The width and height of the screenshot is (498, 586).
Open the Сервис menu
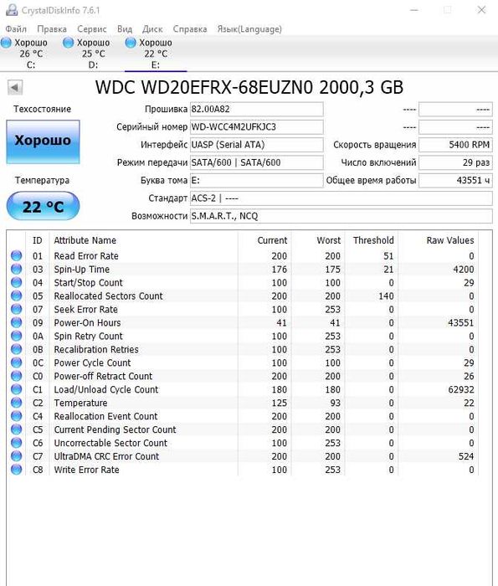point(92,29)
